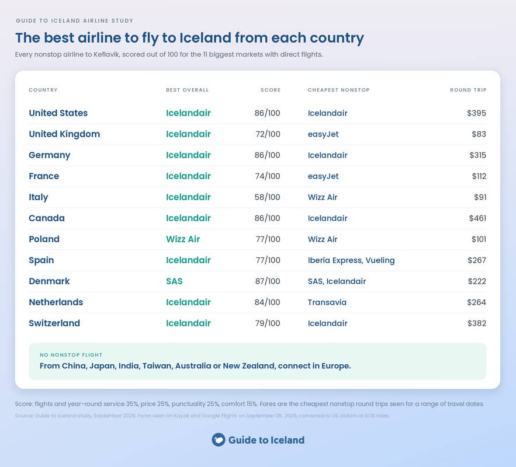Click the 'GUIDE TO ICELAND AIRLINE STUDY' label

(x=75, y=20)
